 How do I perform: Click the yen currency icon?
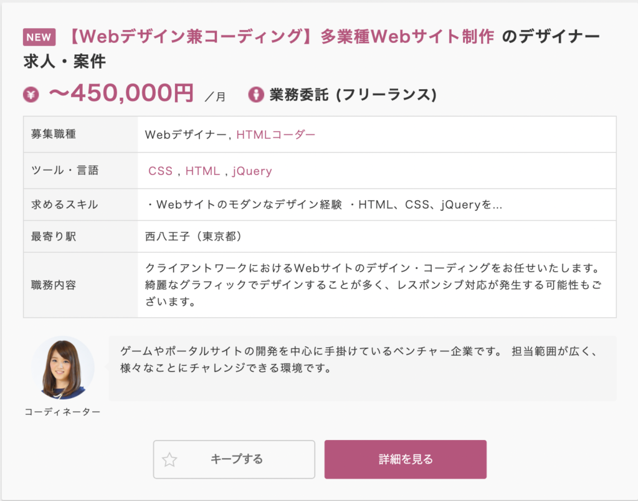(x=31, y=95)
